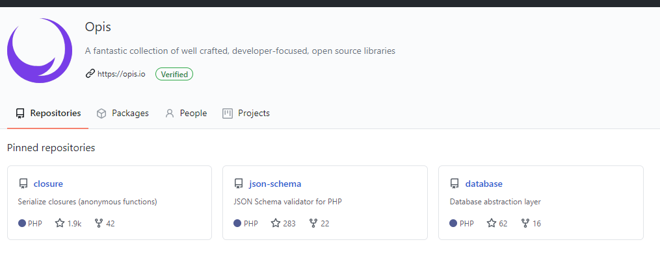Click the Packages cube icon
The height and width of the screenshot is (253, 660).
101,114
